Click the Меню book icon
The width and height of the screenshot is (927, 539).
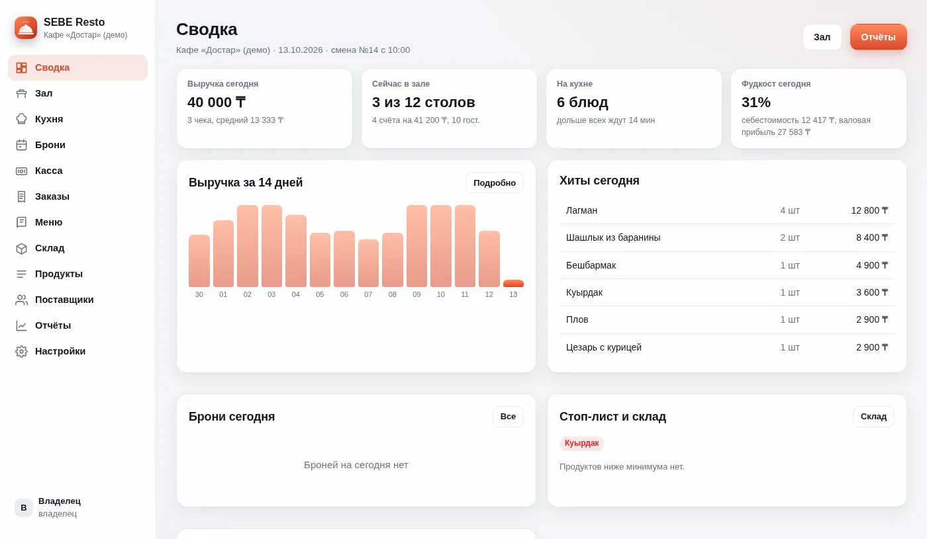(21, 222)
